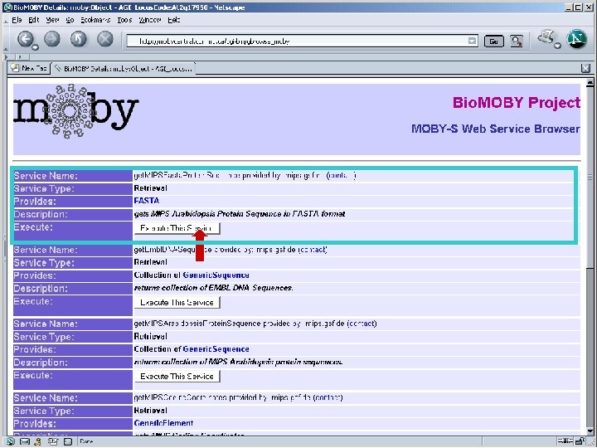597x448 pixels.
Task: Open the Tools menu
Action: click(124, 20)
